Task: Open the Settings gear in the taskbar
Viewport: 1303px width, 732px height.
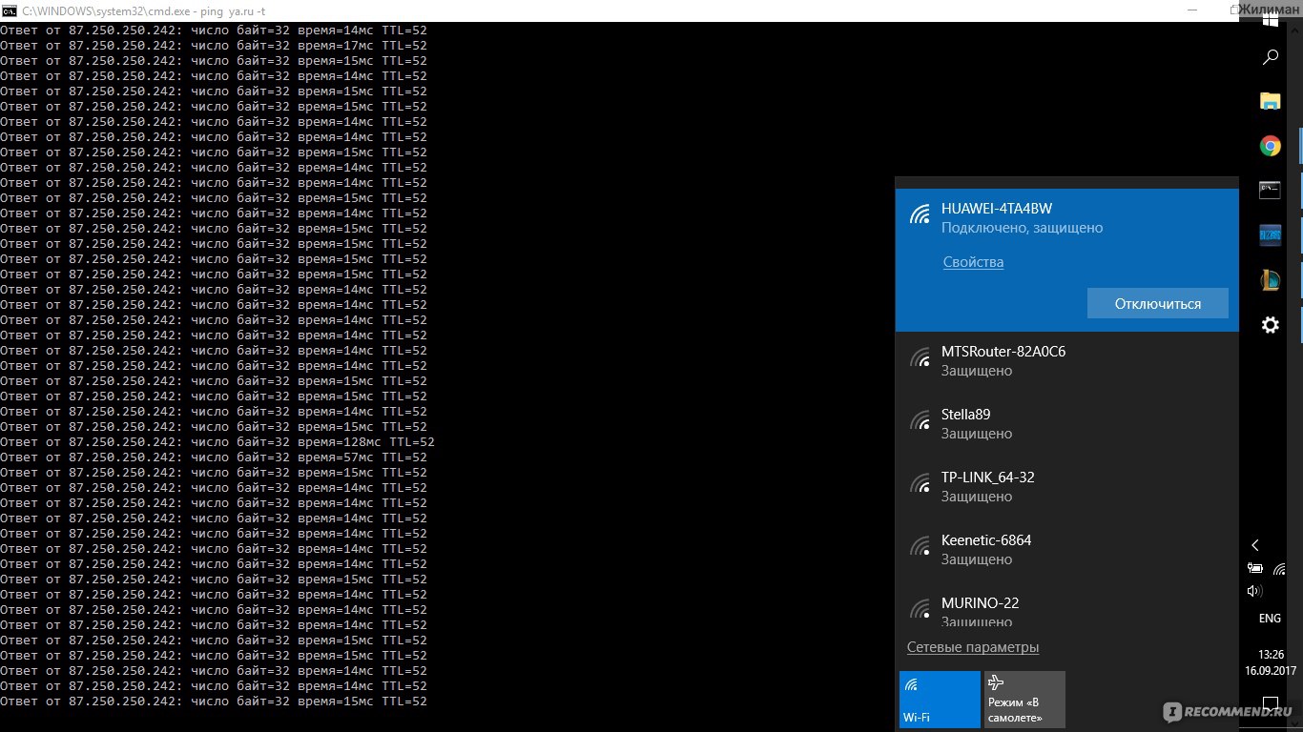Action: click(1271, 325)
